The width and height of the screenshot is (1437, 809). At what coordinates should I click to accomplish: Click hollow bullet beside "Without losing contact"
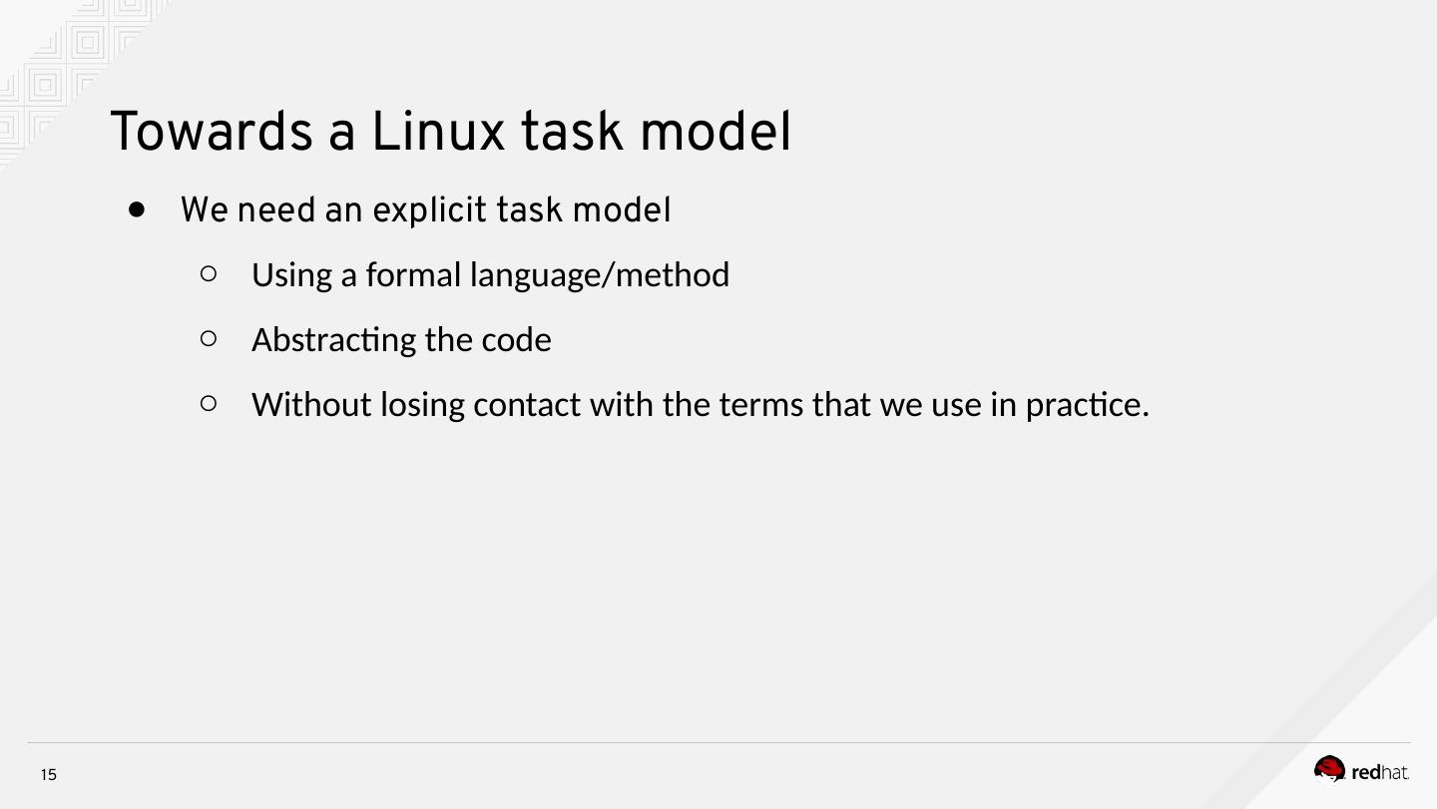pos(209,403)
